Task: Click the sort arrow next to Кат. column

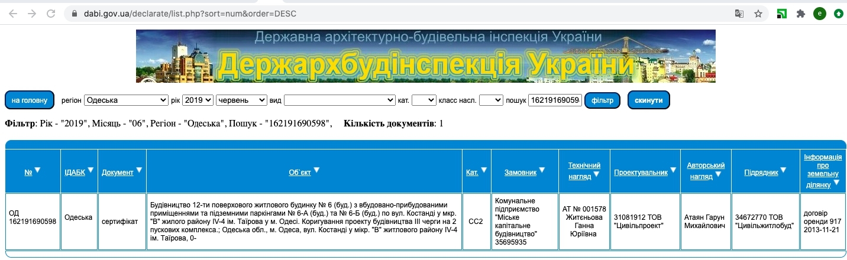Action: tap(484, 170)
